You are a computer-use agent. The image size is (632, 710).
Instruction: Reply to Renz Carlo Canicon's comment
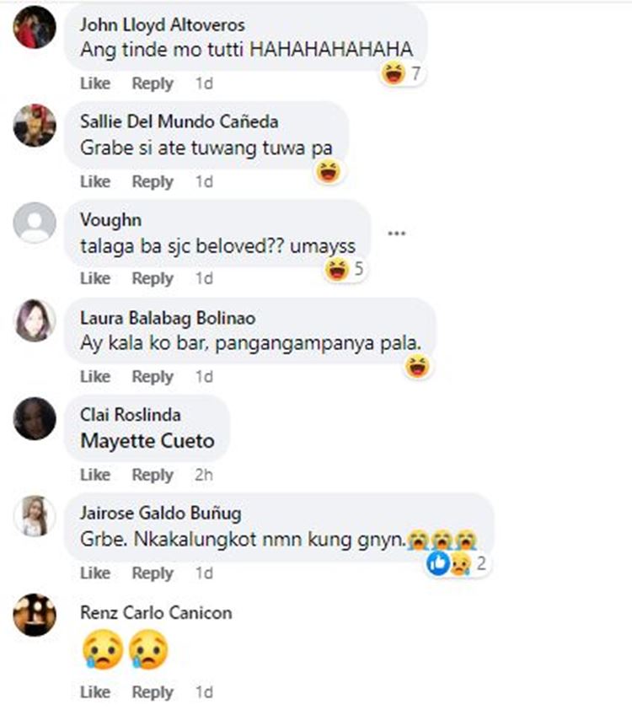[153, 692]
